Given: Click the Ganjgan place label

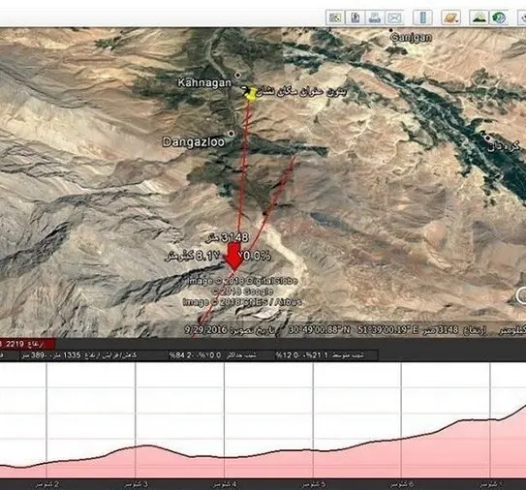Looking at the screenshot, I should [412, 37].
